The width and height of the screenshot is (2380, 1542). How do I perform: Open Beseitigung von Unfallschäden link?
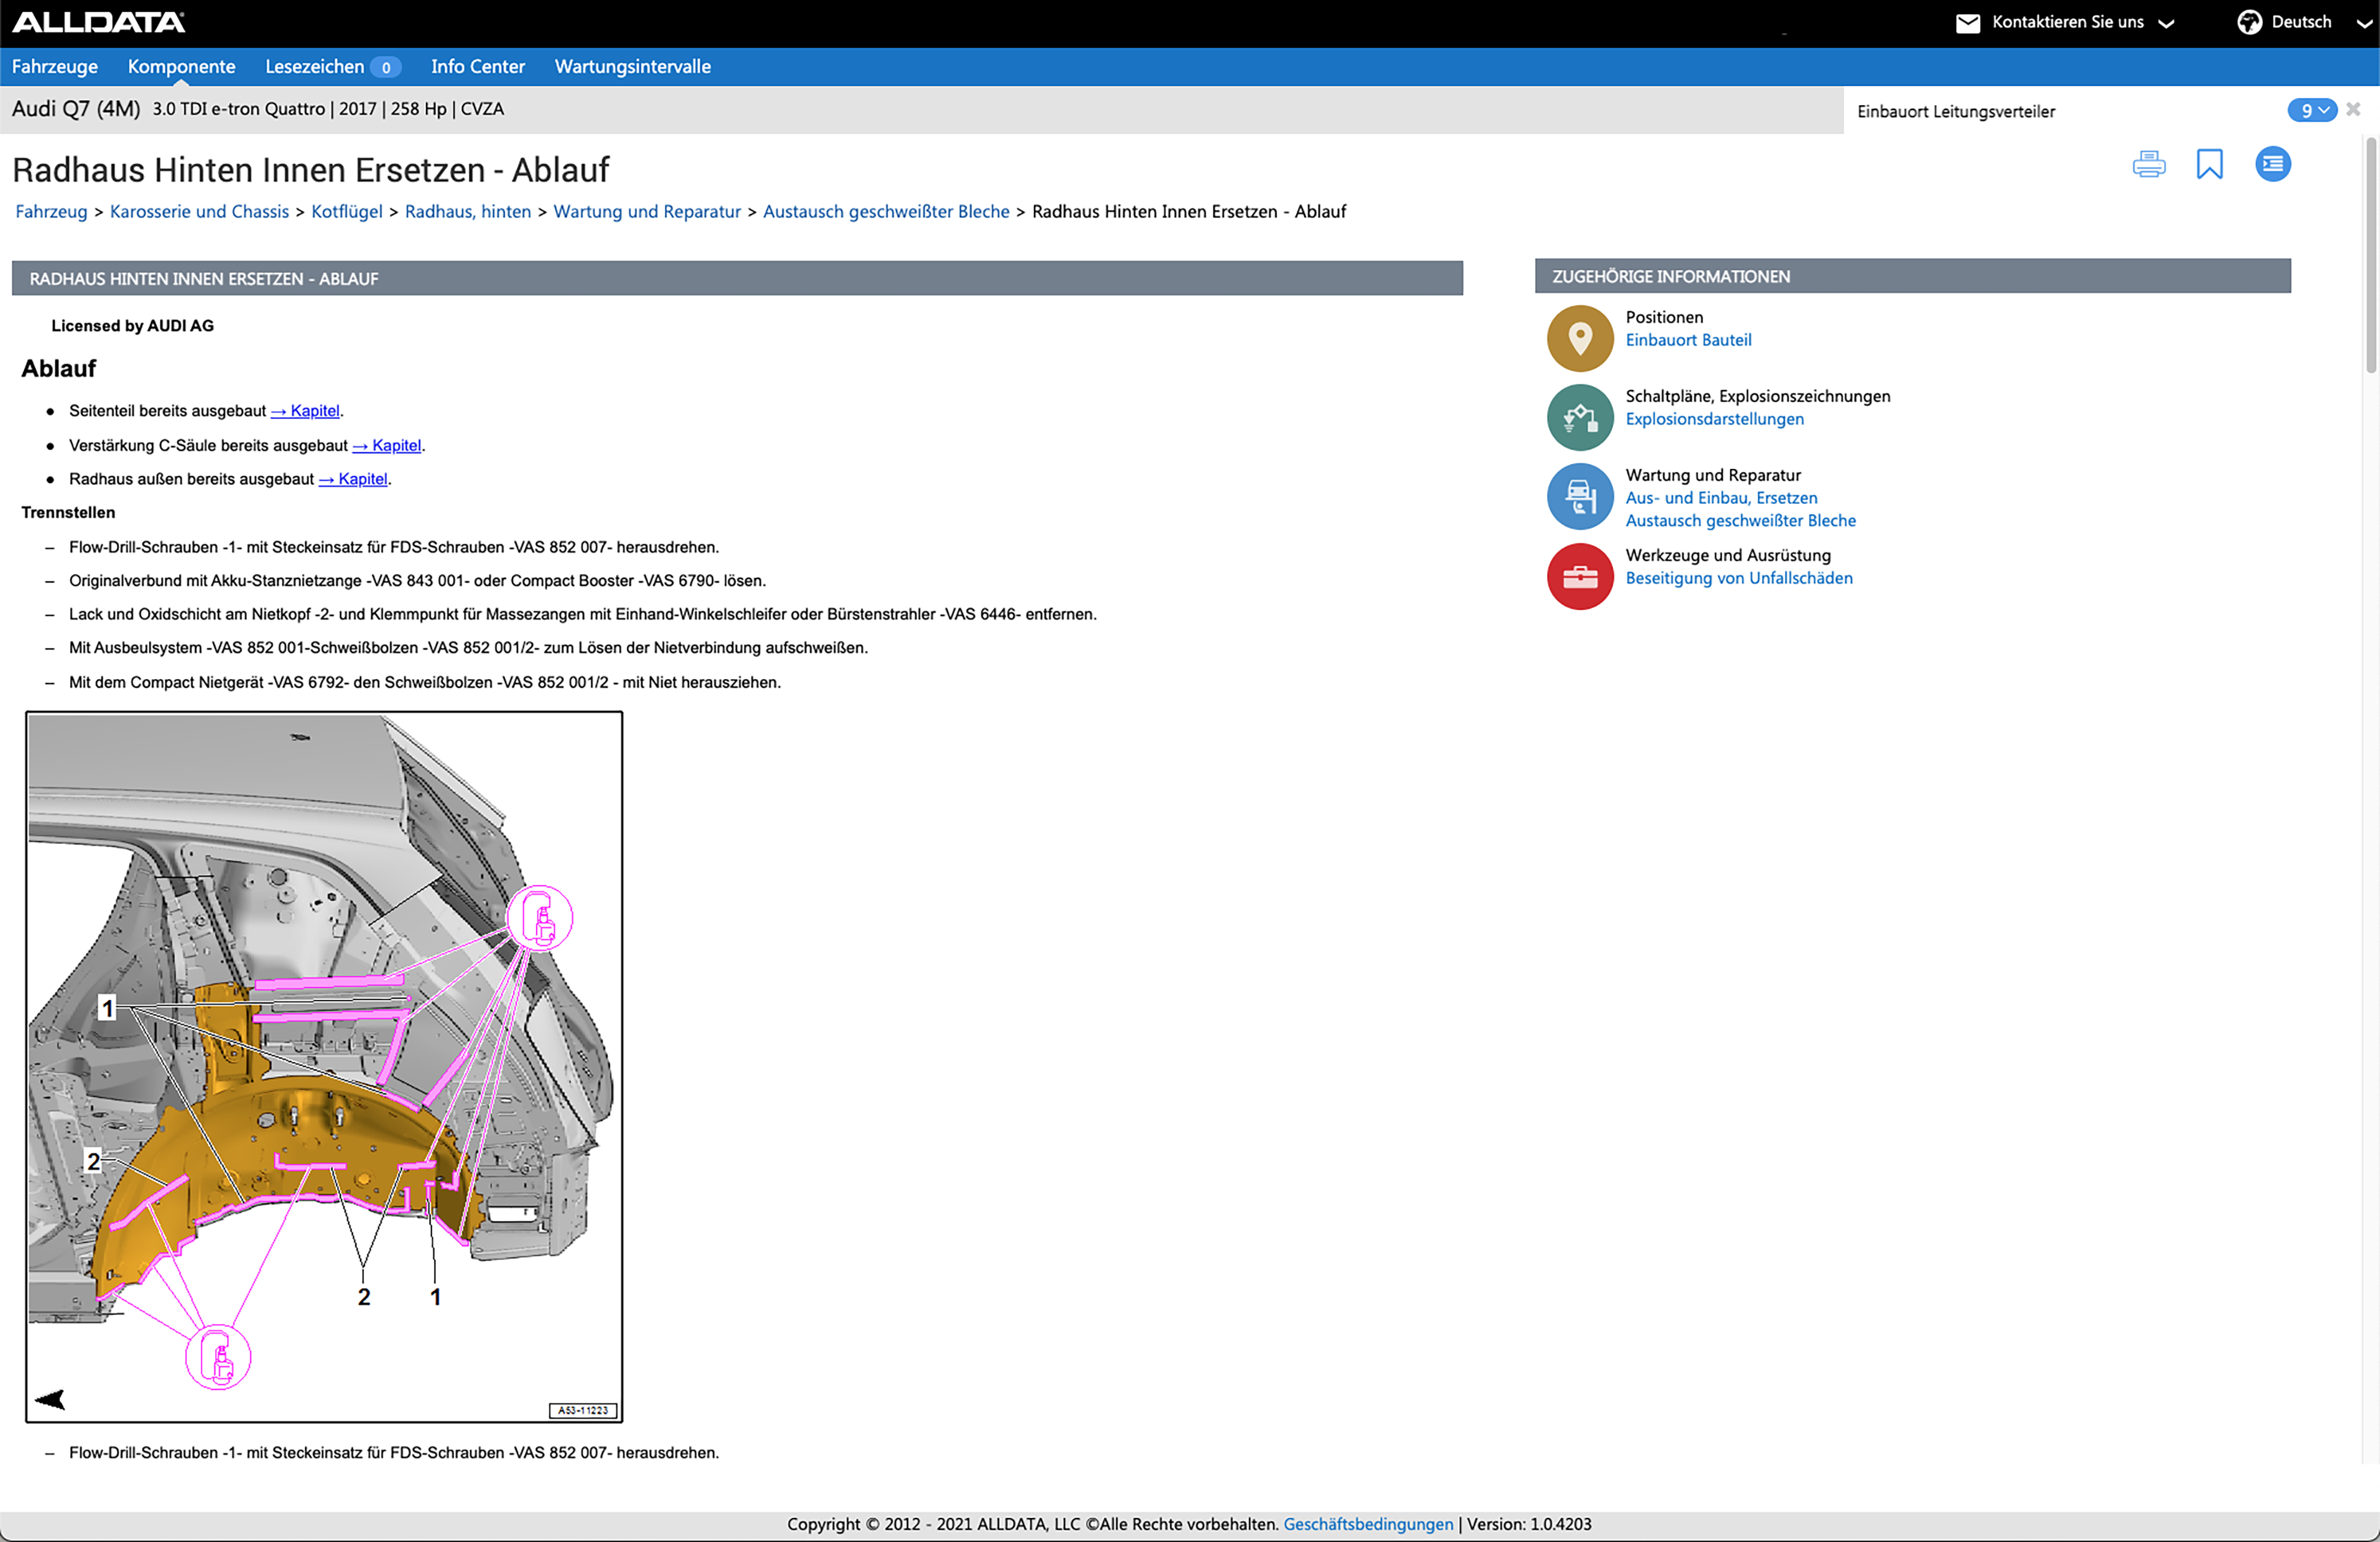click(x=1738, y=578)
